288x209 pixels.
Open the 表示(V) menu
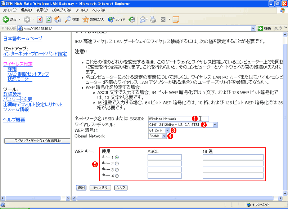coord(42,10)
